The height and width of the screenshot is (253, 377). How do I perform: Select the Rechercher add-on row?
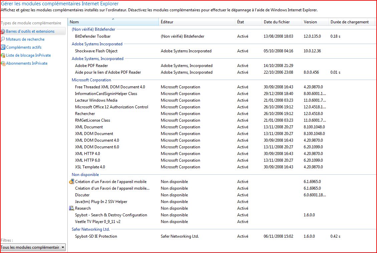(85, 114)
